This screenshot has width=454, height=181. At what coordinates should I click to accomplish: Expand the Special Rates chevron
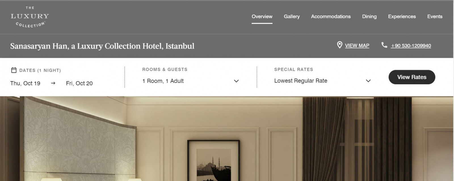(368, 81)
